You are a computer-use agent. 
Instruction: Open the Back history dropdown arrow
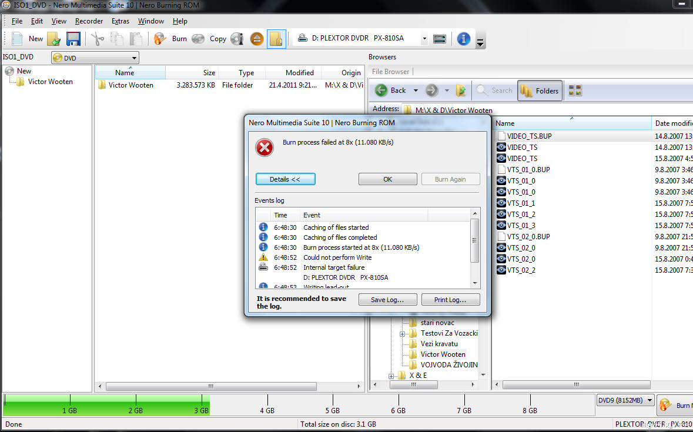[416, 91]
